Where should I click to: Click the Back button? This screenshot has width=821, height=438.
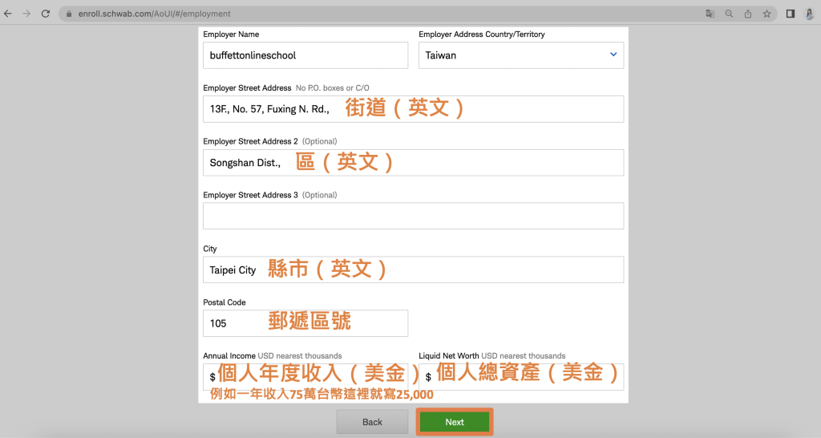coord(372,422)
